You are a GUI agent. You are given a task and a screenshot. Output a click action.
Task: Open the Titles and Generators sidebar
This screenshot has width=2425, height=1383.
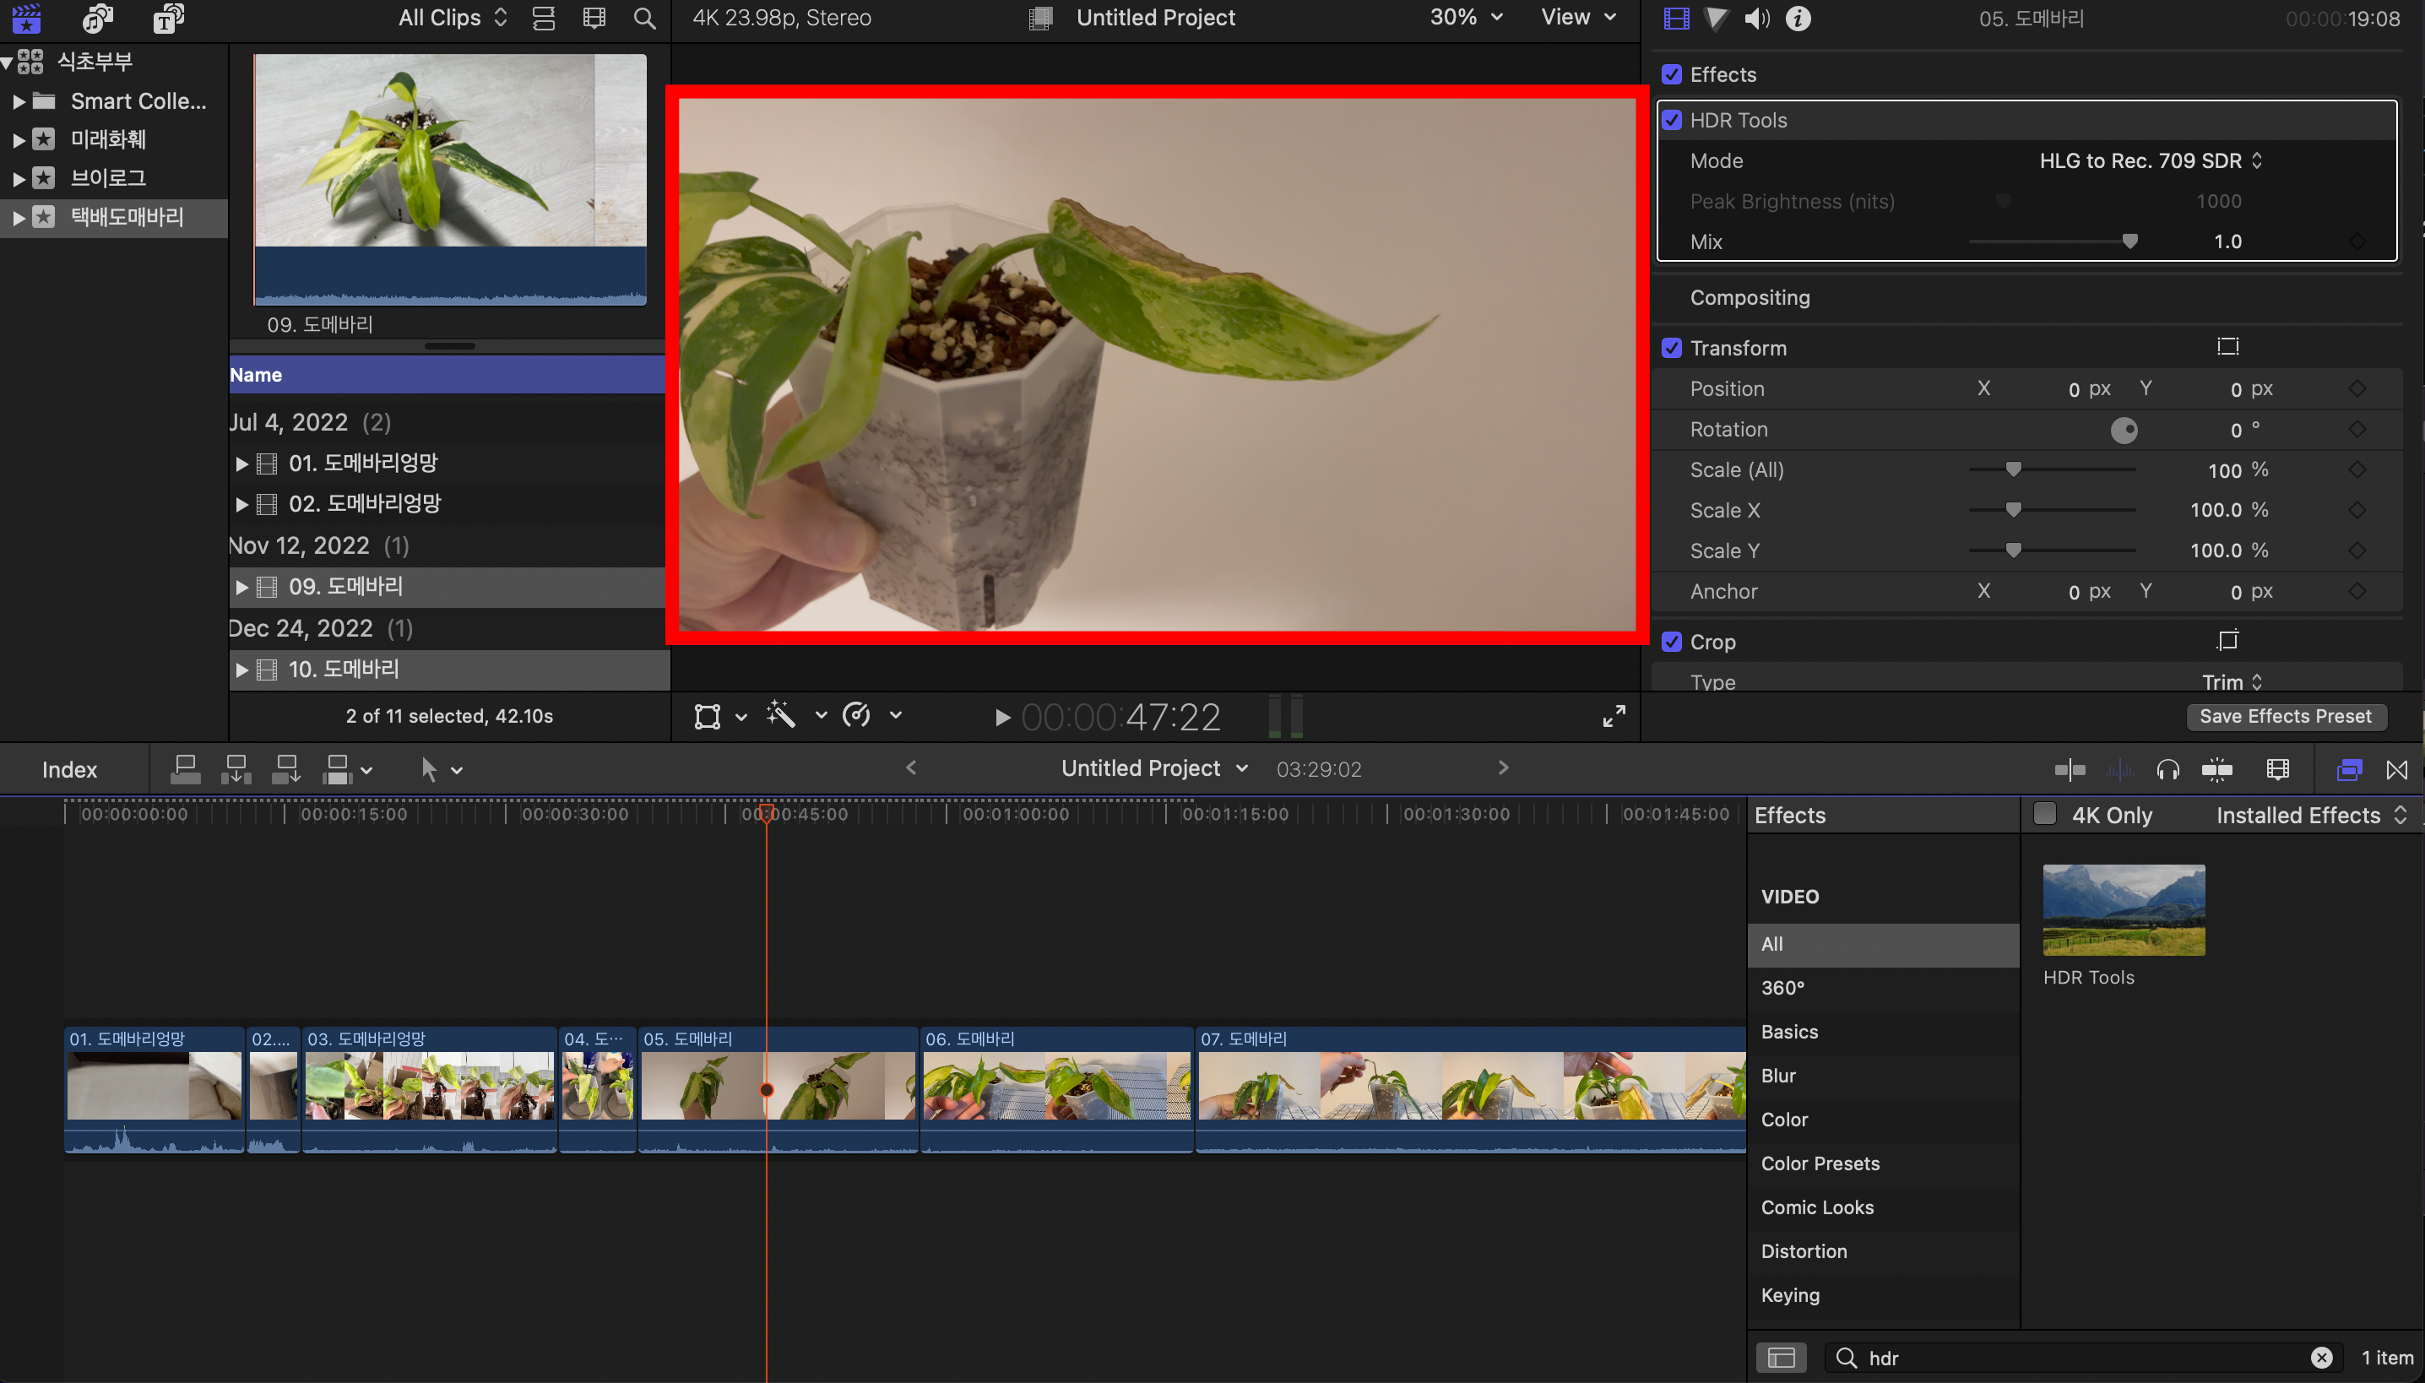coord(168,18)
